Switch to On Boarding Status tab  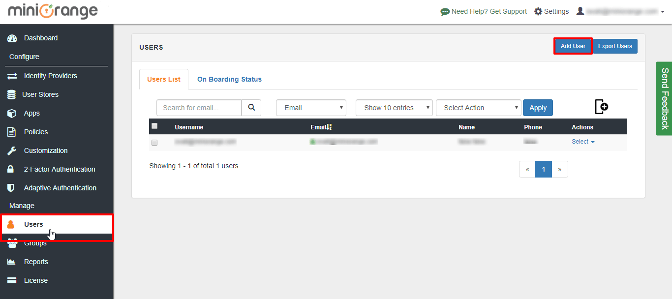[229, 79]
